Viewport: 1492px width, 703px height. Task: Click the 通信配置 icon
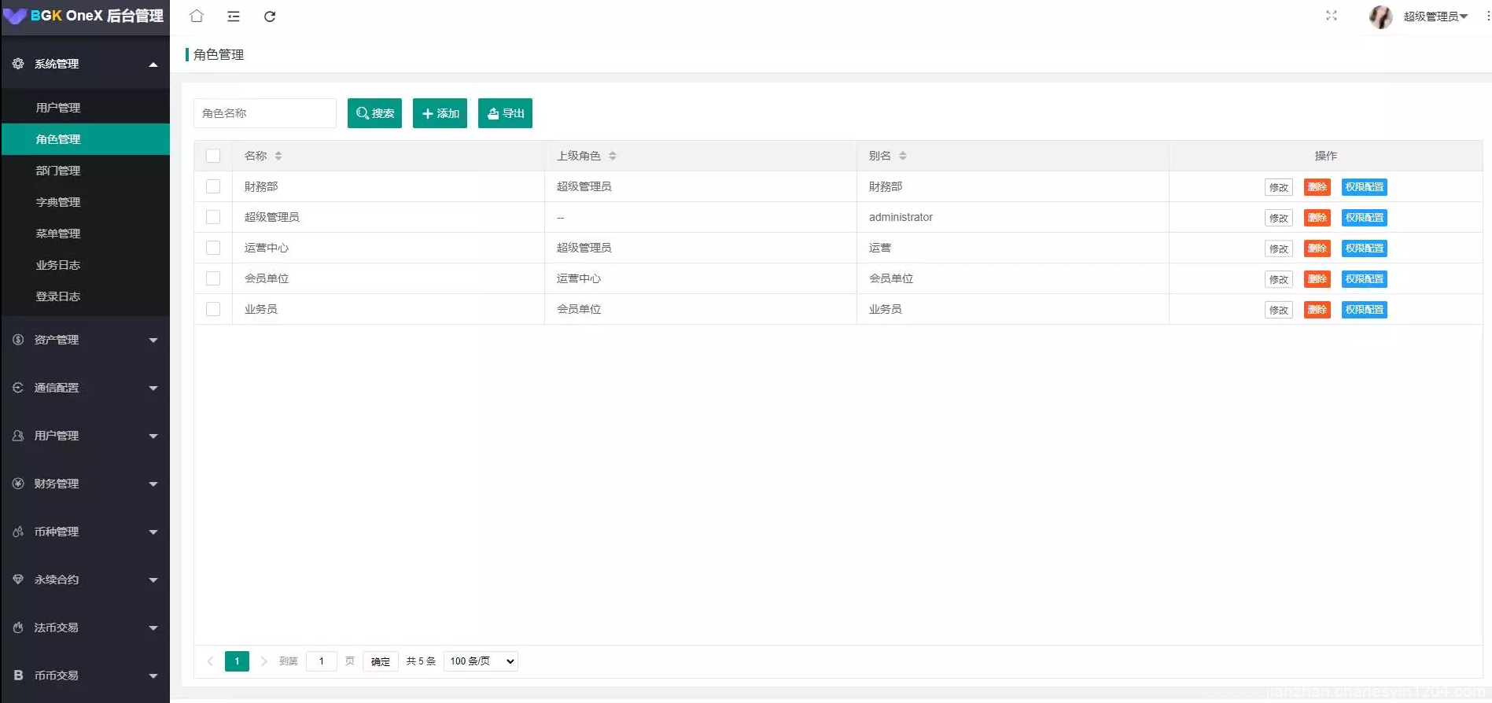point(18,388)
